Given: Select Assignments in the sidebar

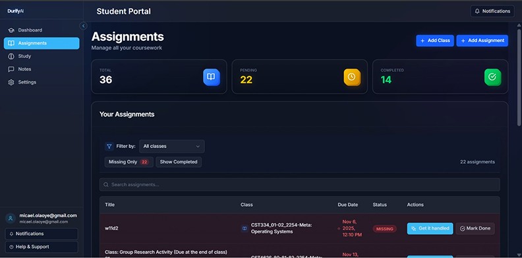Looking at the screenshot, I should [42, 43].
